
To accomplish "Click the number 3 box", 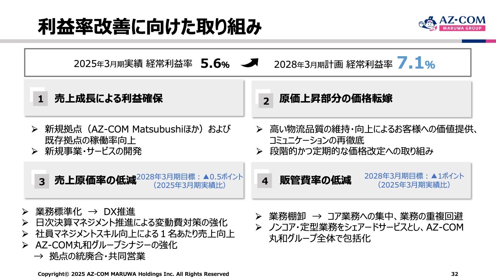I will [41, 182].
